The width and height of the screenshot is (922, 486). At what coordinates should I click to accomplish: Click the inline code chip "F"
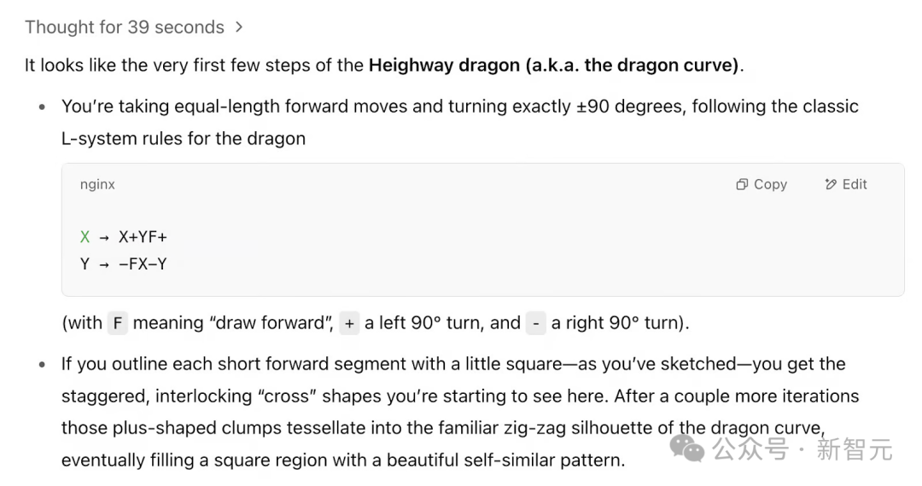(x=117, y=323)
